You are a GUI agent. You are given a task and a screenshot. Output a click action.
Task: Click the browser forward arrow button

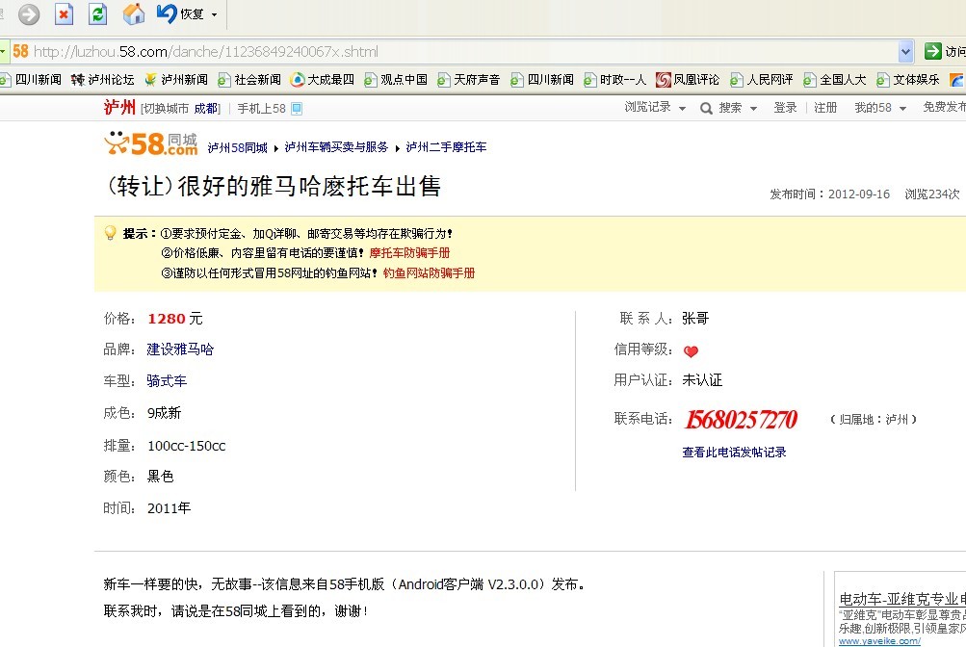point(28,13)
